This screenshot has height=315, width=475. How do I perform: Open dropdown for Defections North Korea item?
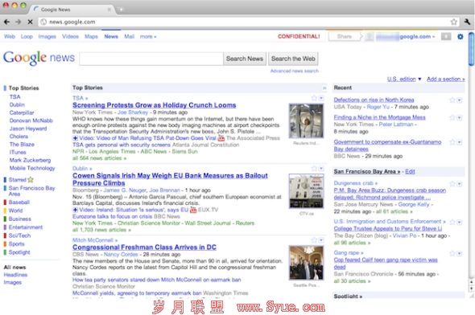pyautogui.click(x=460, y=100)
